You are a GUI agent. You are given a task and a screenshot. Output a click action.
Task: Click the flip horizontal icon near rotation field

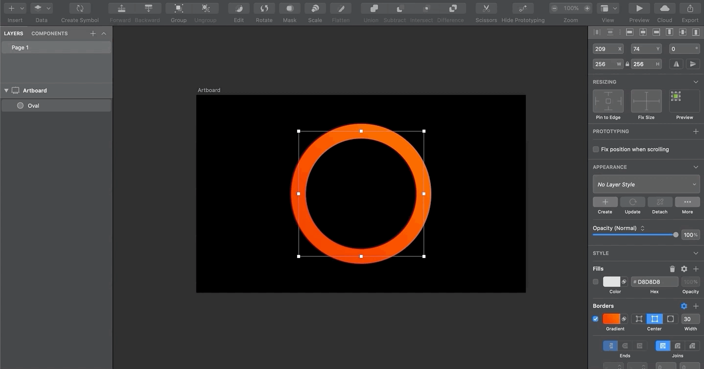point(676,64)
